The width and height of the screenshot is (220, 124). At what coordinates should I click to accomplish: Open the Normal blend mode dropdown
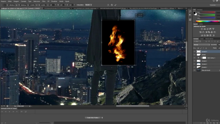(201, 45)
